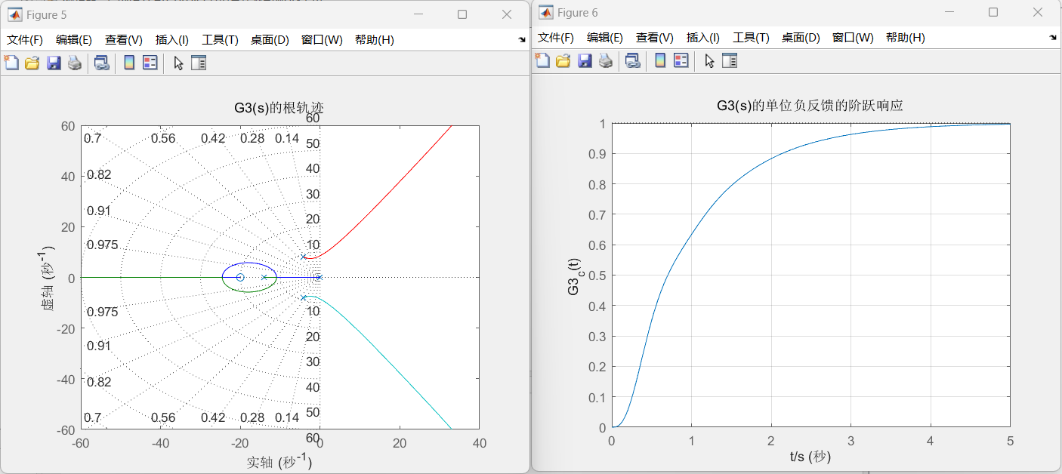Open 帮助(H) menu in Figure 6
Viewport: 1062px width, 474px height.
tap(906, 38)
